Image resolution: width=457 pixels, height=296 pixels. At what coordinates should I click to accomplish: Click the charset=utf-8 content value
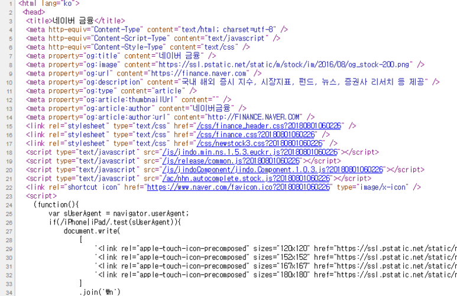point(248,30)
